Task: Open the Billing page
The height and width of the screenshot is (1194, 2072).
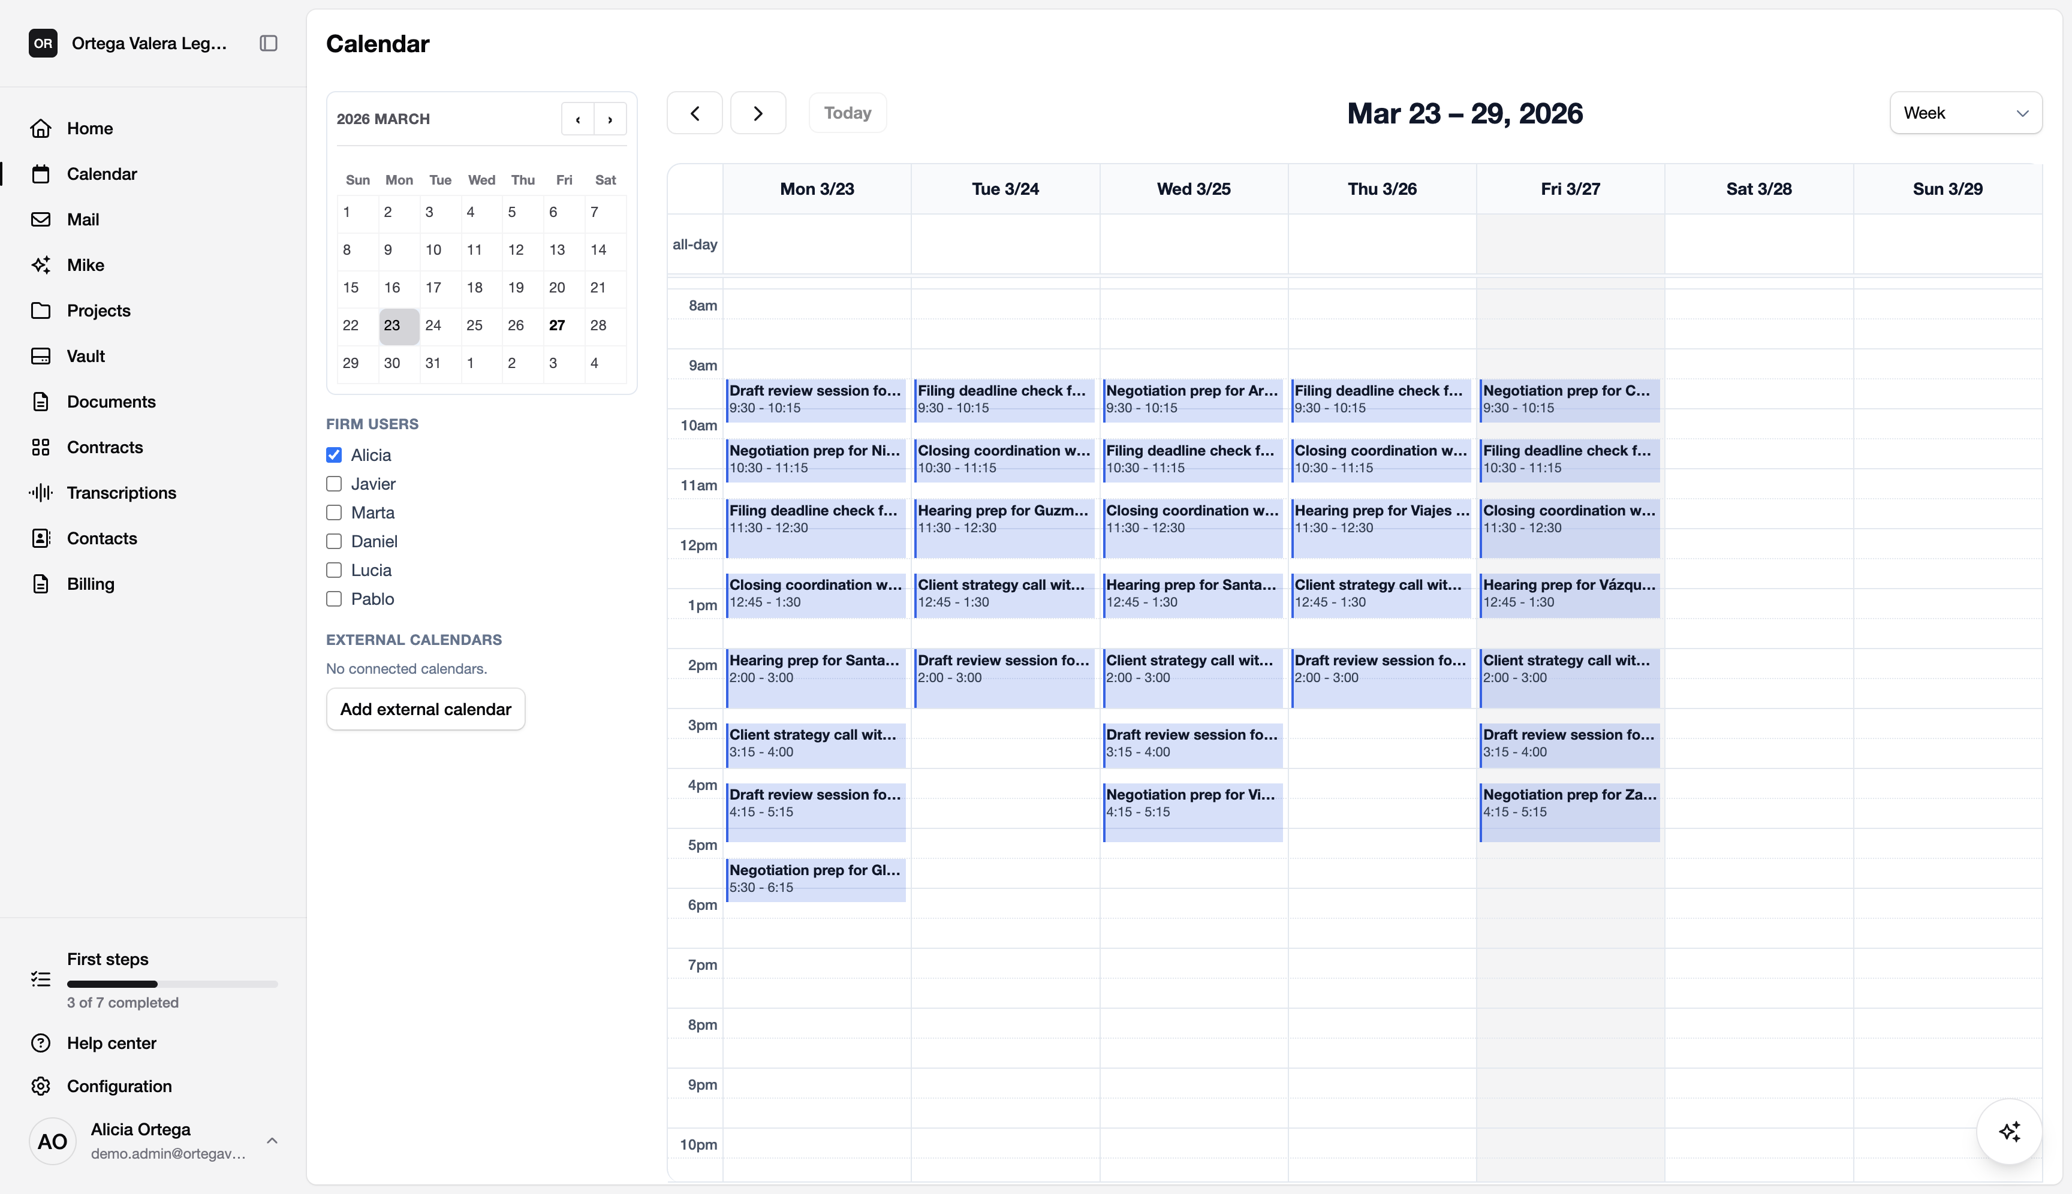Action: pyautogui.click(x=90, y=583)
